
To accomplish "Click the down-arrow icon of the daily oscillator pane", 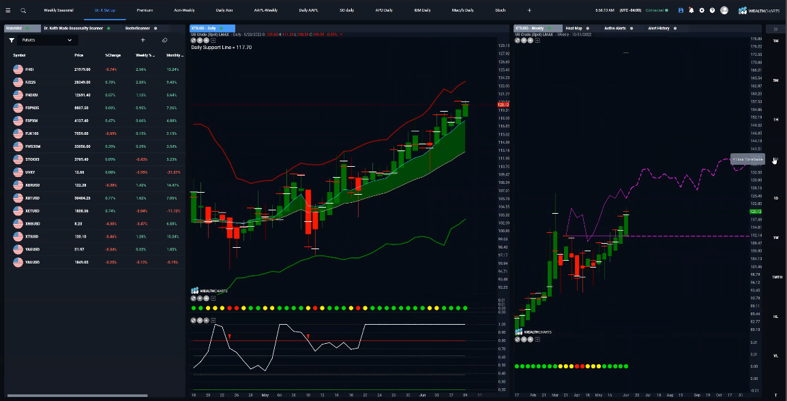I will pyautogui.click(x=200, y=320).
